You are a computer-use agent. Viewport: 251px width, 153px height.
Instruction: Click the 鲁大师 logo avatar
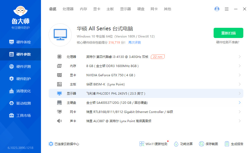tap(20, 11)
